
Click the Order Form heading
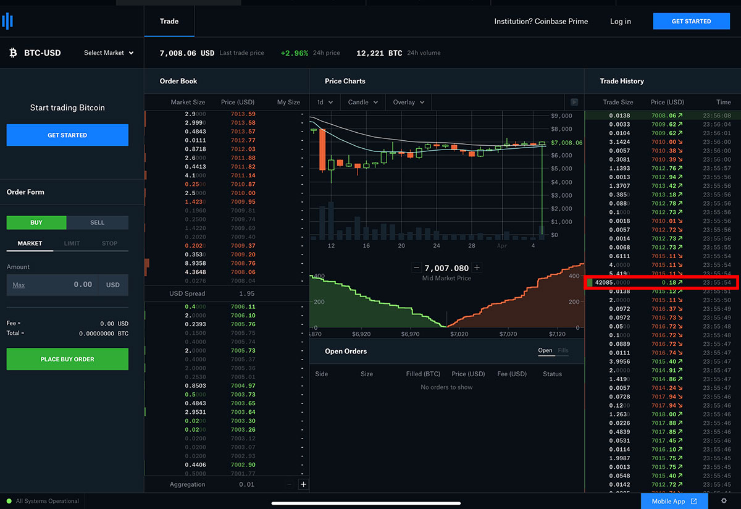(25, 192)
